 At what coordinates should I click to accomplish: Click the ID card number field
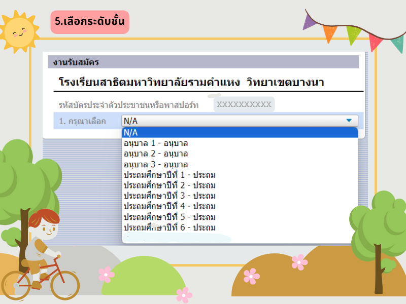(244, 104)
